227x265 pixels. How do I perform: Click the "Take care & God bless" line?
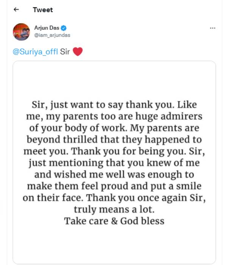(x=114, y=221)
